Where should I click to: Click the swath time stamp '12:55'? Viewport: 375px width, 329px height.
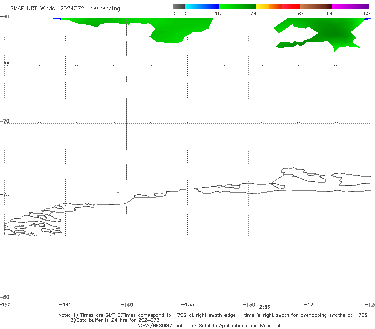[x=263, y=307]
